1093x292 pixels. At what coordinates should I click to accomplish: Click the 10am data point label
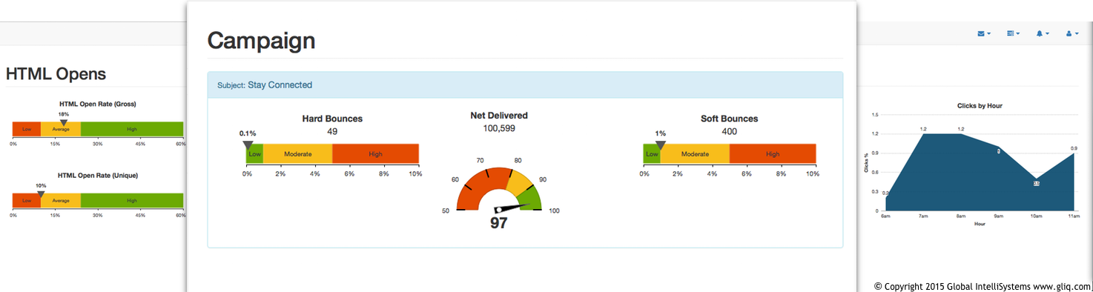[x=1036, y=183]
